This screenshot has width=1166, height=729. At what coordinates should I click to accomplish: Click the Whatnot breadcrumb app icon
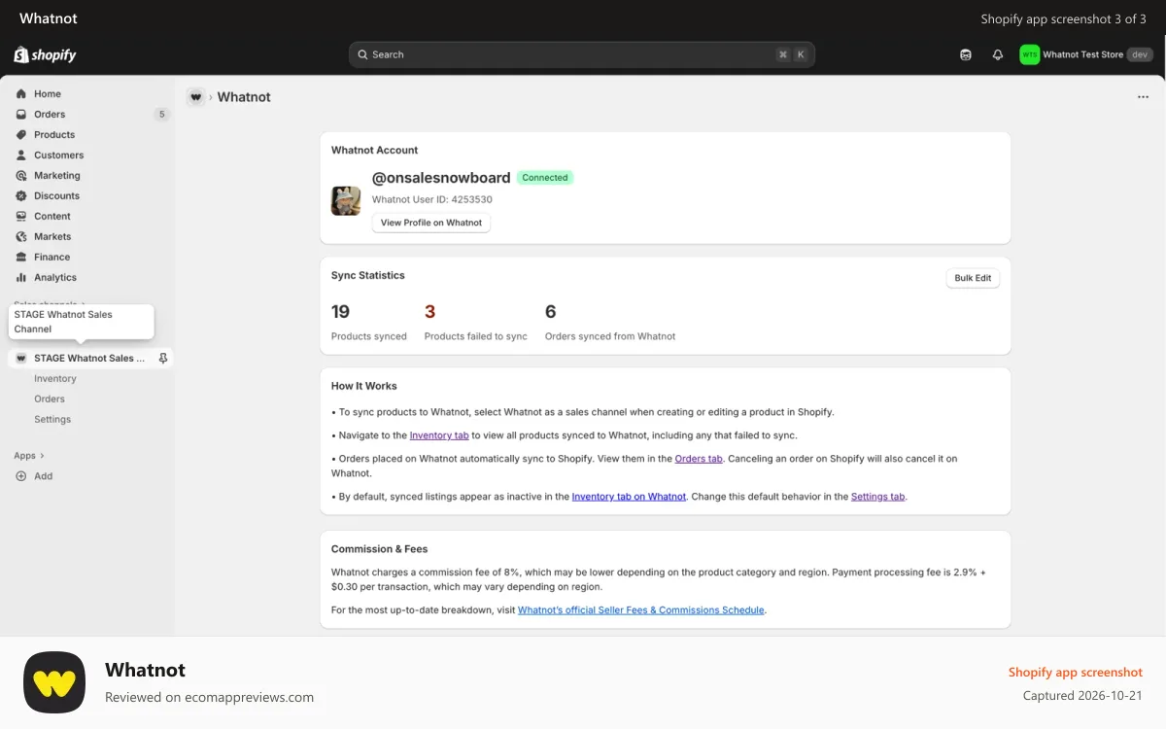click(196, 97)
